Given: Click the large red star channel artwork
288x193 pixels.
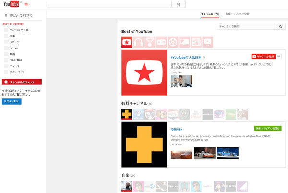Looking at the screenshot, I should coord(144,72).
